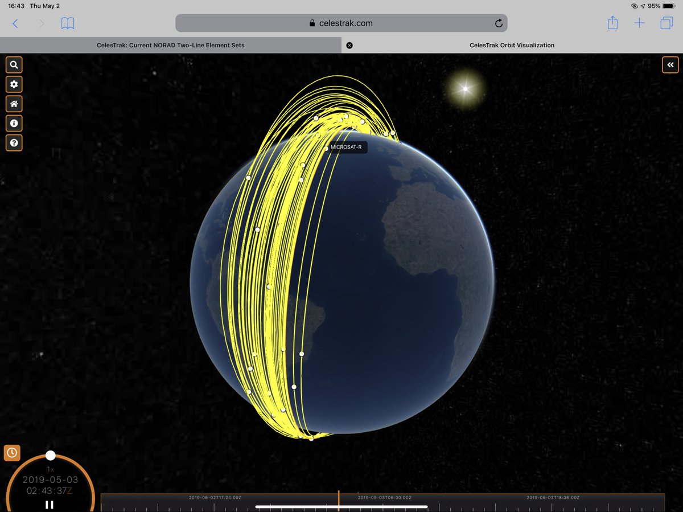Screen dimensions: 683x512
Task: Click the current date 2019-05-03 readout
Action: (x=50, y=480)
